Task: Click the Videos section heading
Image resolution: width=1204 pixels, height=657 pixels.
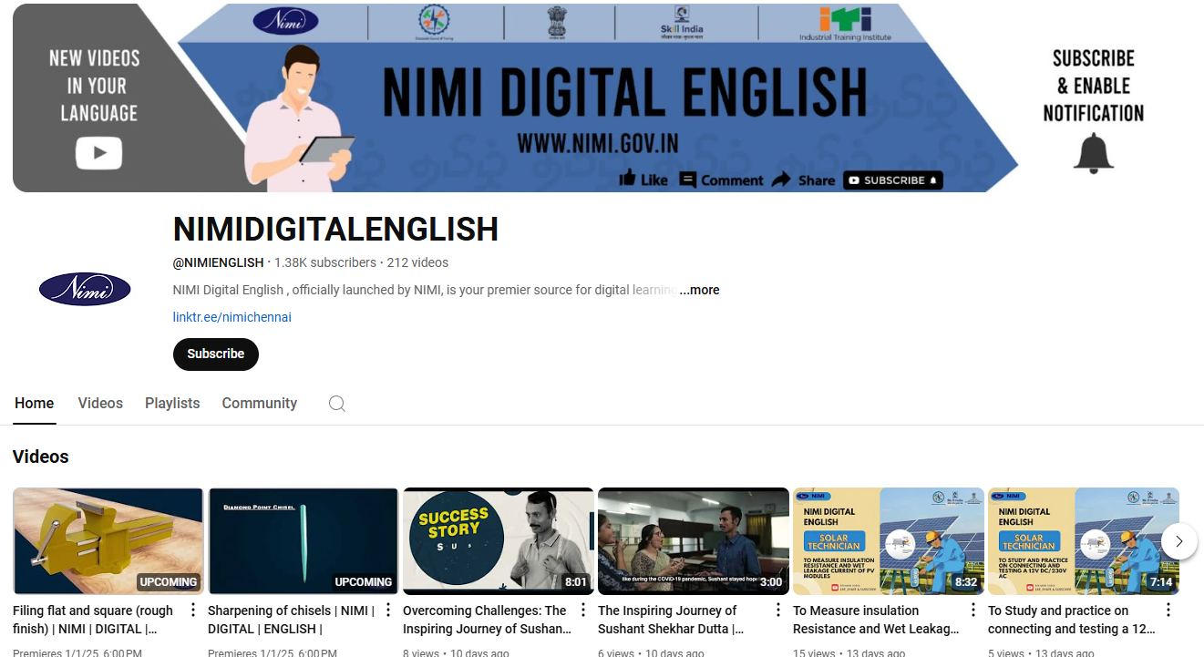Action: (x=41, y=457)
